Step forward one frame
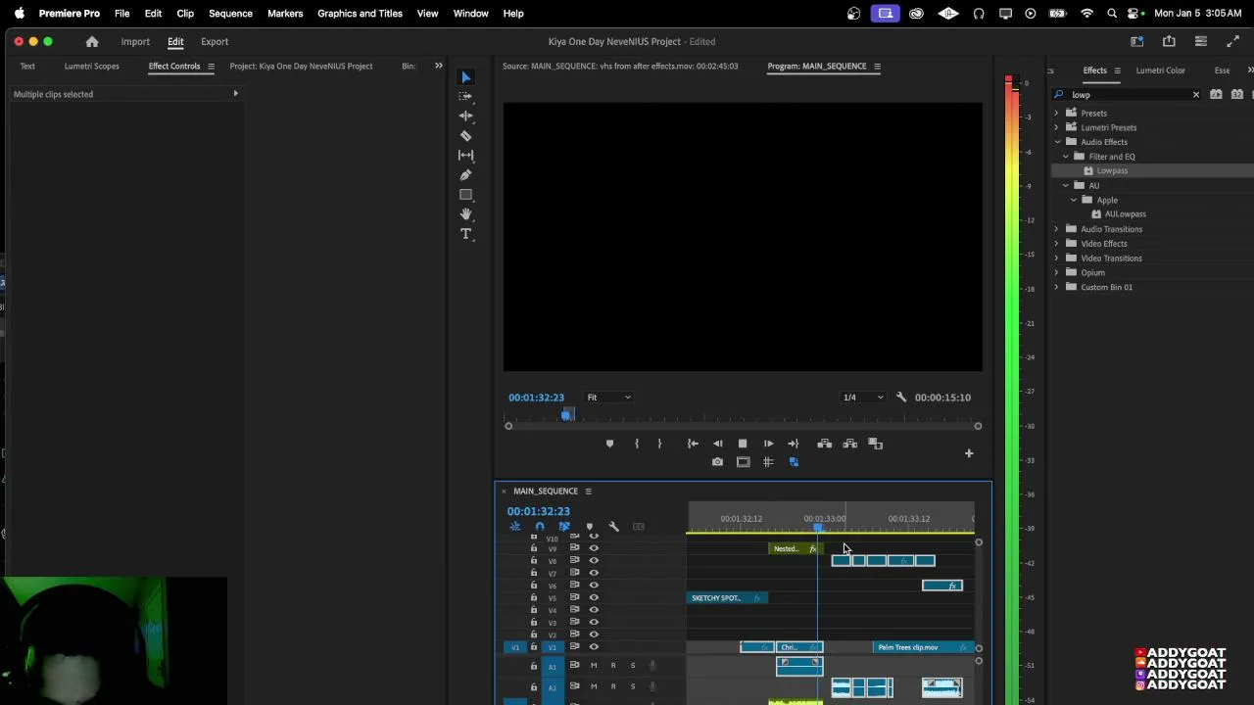The width and height of the screenshot is (1254, 705). click(768, 444)
